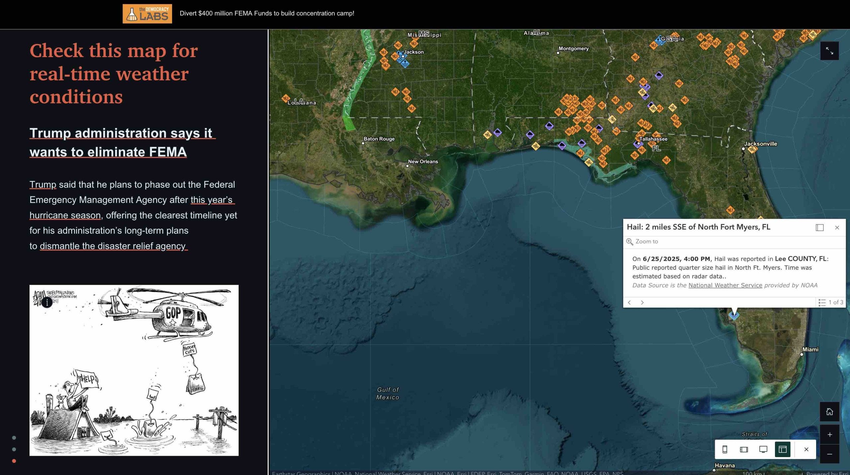The width and height of the screenshot is (850, 475).
Task: Open the cartoon image info icon
Action: pos(47,302)
